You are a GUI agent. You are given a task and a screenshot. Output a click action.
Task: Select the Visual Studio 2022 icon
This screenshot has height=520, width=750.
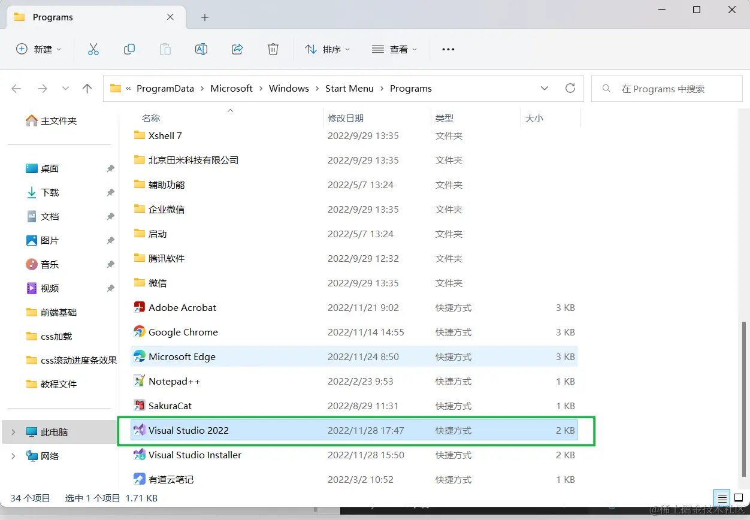139,430
